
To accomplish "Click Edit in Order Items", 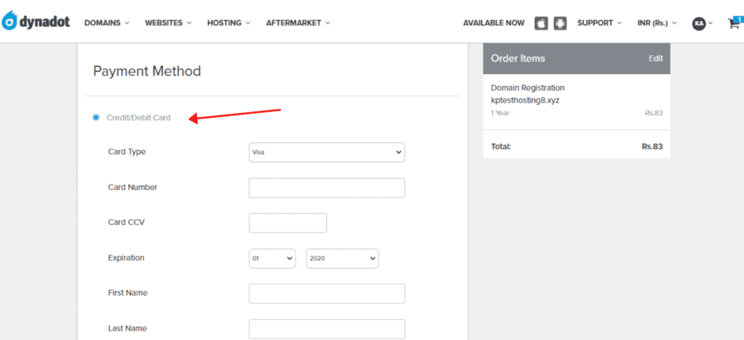I will click(x=655, y=59).
